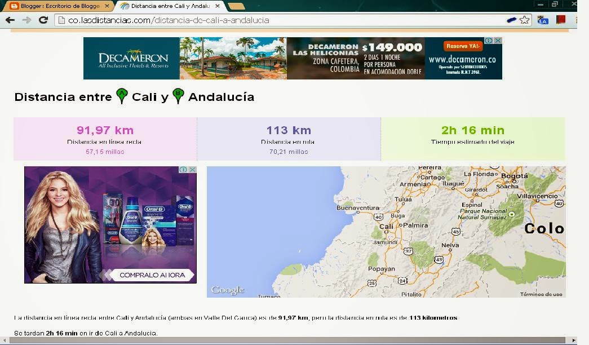Image resolution: width=589 pixels, height=345 pixels.
Task: Open the Google Translate extension icon
Action: pyautogui.click(x=543, y=20)
